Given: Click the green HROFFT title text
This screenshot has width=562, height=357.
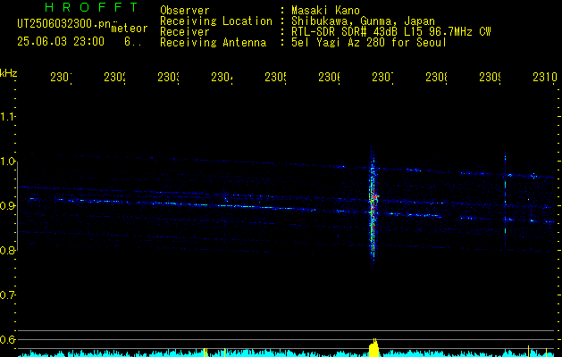Looking at the screenshot, I should (x=92, y=7).
